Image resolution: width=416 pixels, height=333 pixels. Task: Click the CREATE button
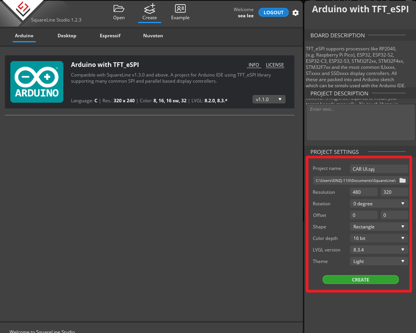361,280
